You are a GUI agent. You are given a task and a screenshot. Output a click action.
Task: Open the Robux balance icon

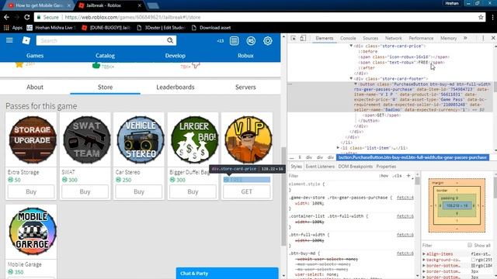251,40
